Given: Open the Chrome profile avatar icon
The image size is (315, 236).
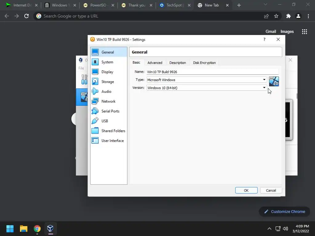Looking at the screenshot, I should [298, 16].
